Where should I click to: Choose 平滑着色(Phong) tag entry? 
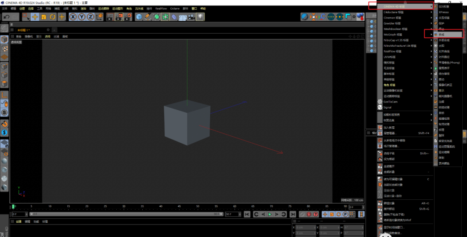click(x=448, y=63)
